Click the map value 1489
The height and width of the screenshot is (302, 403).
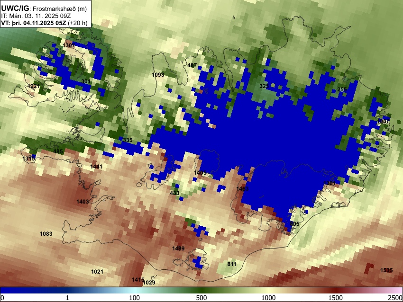pyautogui.click(x=178, y=248)
